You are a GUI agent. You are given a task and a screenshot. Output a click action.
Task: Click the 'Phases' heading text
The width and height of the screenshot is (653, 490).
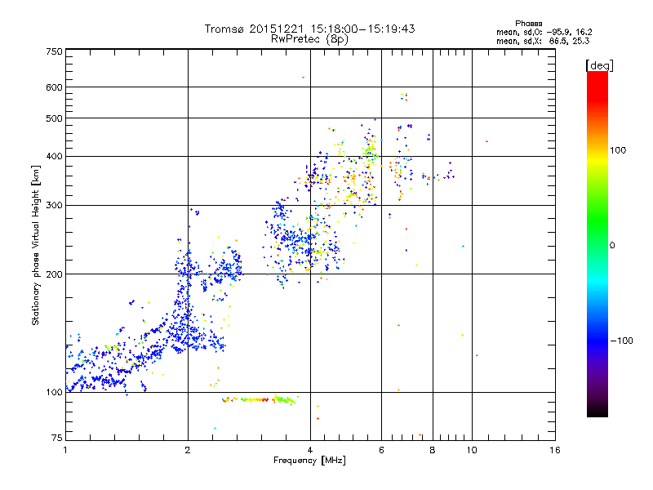[x=528, y=24]
